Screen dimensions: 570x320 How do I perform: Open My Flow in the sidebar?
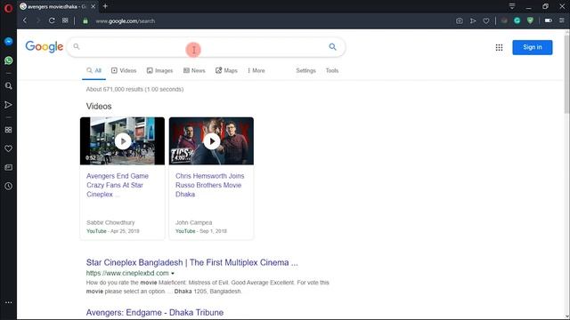[8, 105]
